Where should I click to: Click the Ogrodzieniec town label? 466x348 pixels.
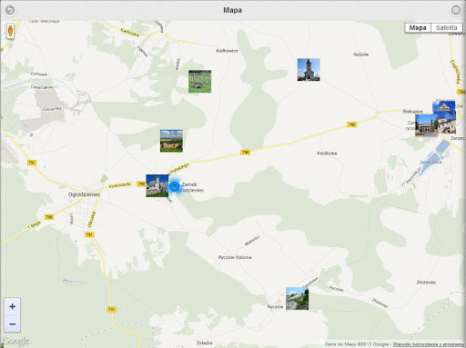(84, 194)
